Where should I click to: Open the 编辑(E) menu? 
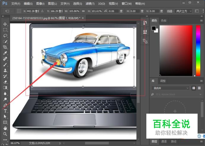28,4
